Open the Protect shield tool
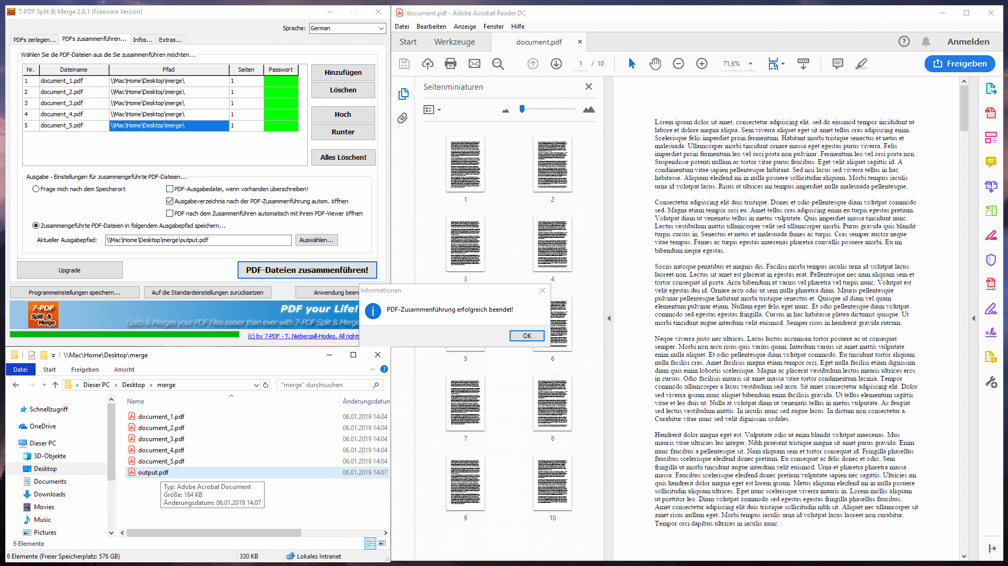This screenshot has width=1008, height=566. click(991, 260)
